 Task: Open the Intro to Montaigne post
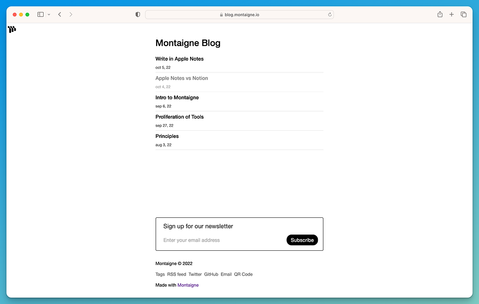[177, 98]
